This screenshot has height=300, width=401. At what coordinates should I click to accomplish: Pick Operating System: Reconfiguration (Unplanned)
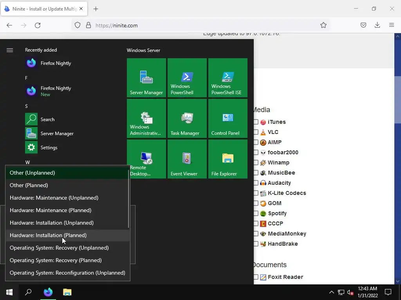tap(67, 273)
